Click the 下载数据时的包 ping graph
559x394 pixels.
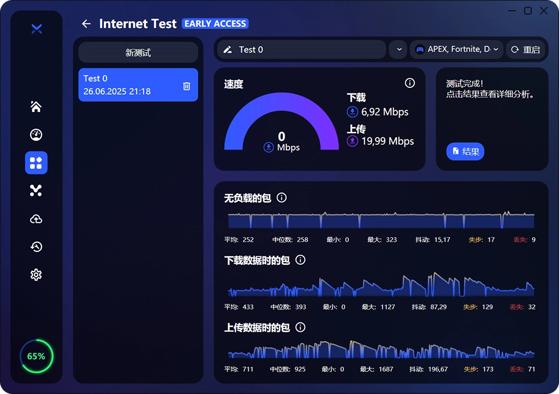[x=381, y=284]
